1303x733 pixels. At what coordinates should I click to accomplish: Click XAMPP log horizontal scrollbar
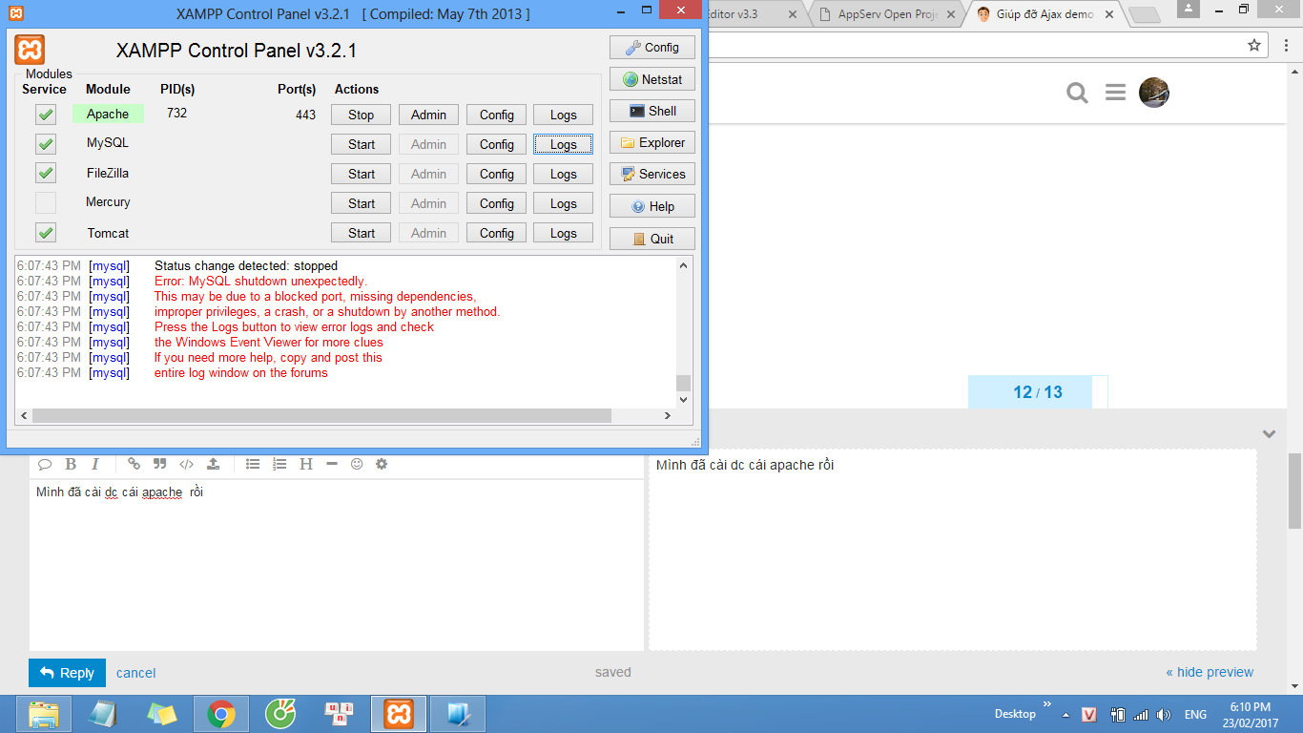point(321,416)
